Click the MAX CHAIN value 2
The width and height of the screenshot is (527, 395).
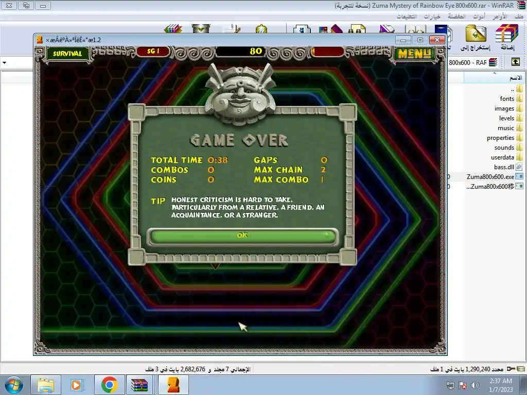pos(323,170)
